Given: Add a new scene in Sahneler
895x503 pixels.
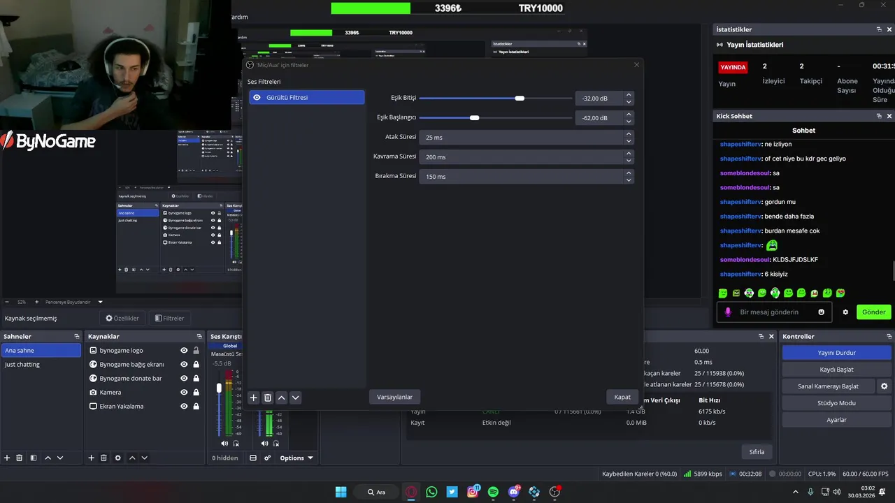Looking at the screenshot, I should [7, 458].
